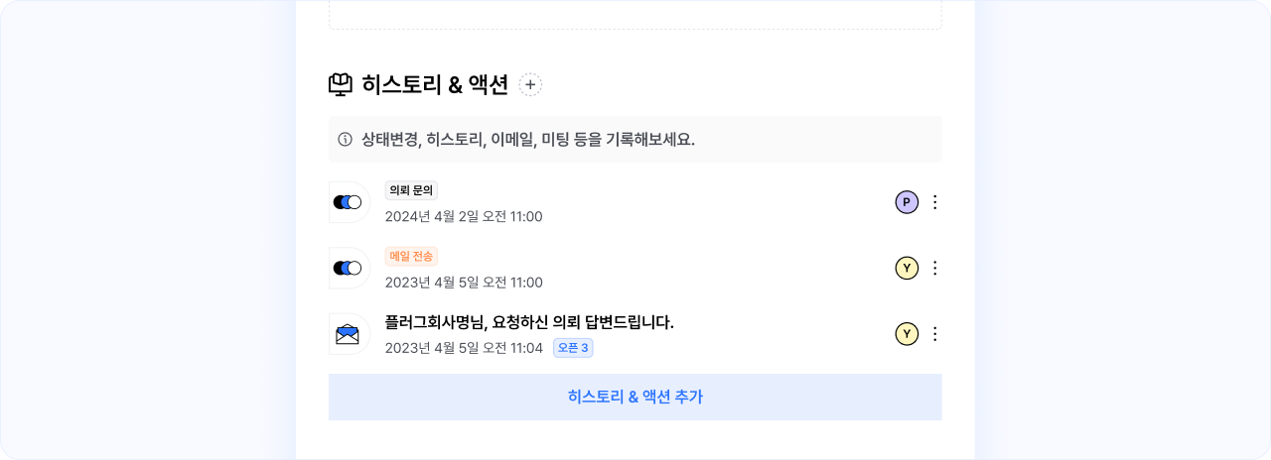The image size is (1271, 460).
Task: Click the 2024년 4월 2일 timestamp
Action: pos(464,216)
